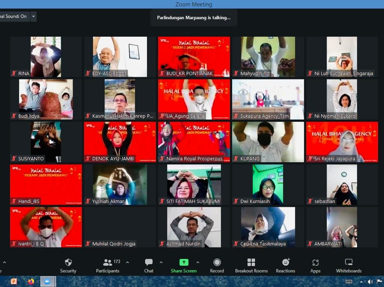The height and width of the screenshot is (287, 384).
Task: Open the Participants panel
Action: [108, 266]
